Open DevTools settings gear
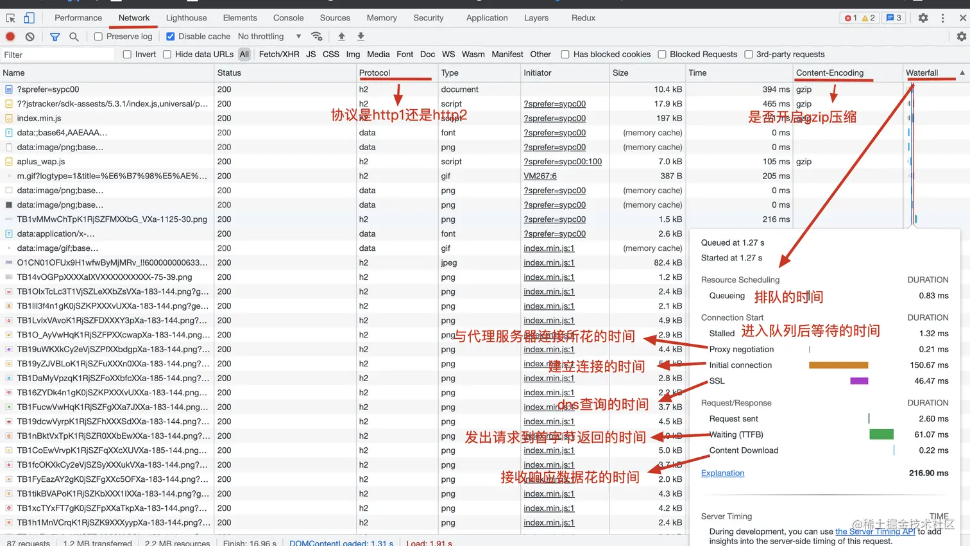This screenshot has height=546, width=970. pyautogui.click(x=922, y=17)
